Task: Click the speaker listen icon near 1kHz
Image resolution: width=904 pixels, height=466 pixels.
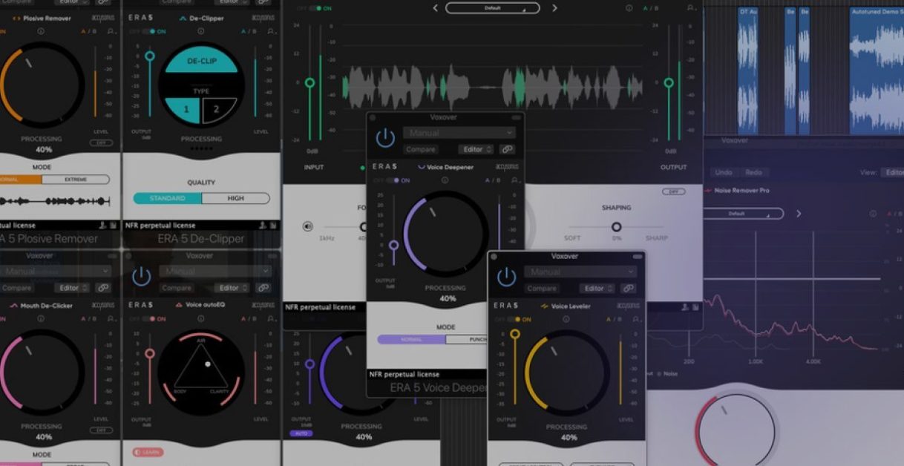Action: click(x=308, y=227)
